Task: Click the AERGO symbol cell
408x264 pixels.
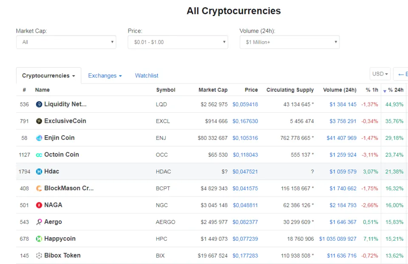Action: (165, 222)
